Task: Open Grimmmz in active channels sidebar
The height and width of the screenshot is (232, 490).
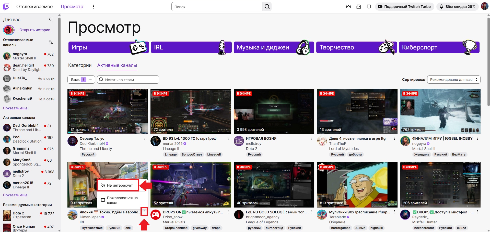Action: coord(29,150)
